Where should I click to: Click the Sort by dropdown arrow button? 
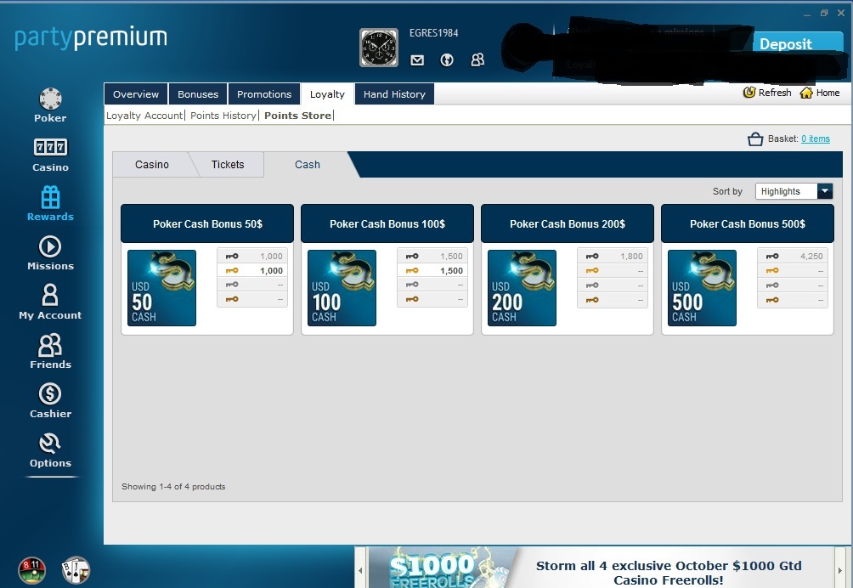(x=825, y=191)
